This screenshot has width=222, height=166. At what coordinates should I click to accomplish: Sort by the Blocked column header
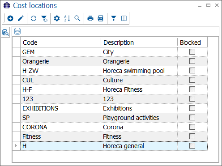click(192, 43)
